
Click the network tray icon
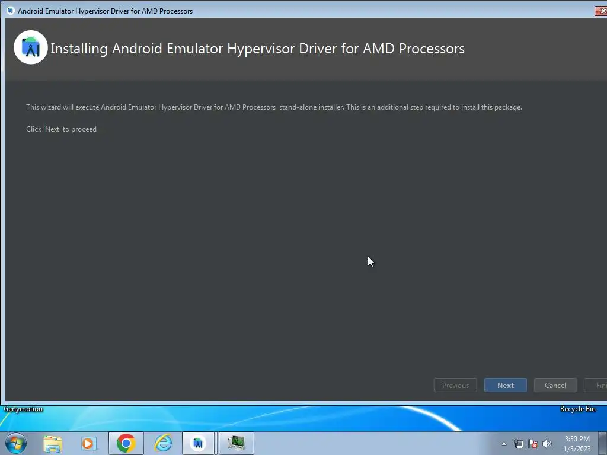point(518,444)
